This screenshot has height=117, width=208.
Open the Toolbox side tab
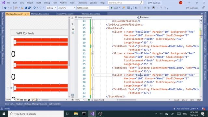coord(3,30)
